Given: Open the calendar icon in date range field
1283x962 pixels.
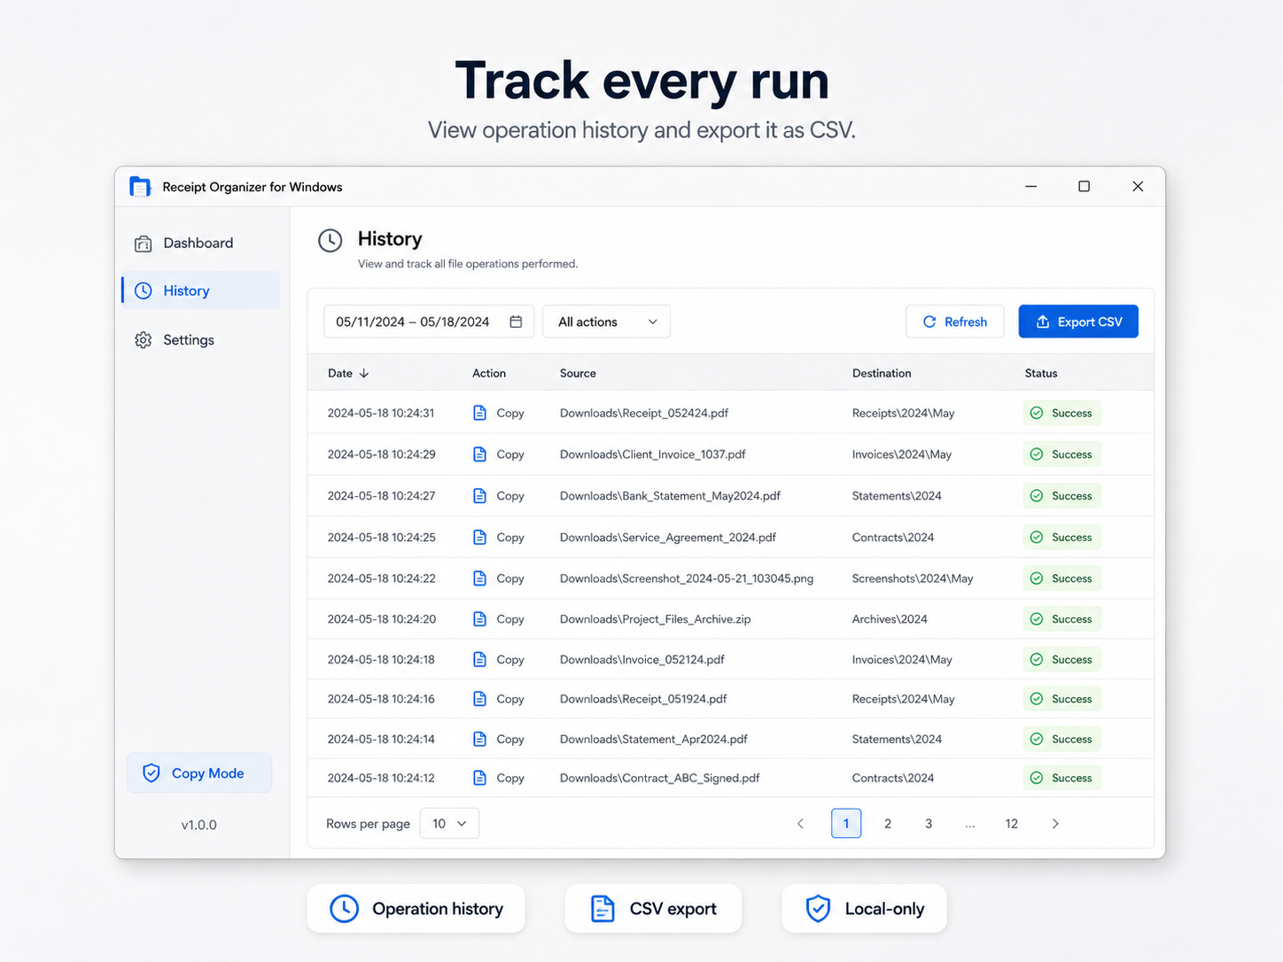Looking at the screenshot, I should click(x=516, y=322).
